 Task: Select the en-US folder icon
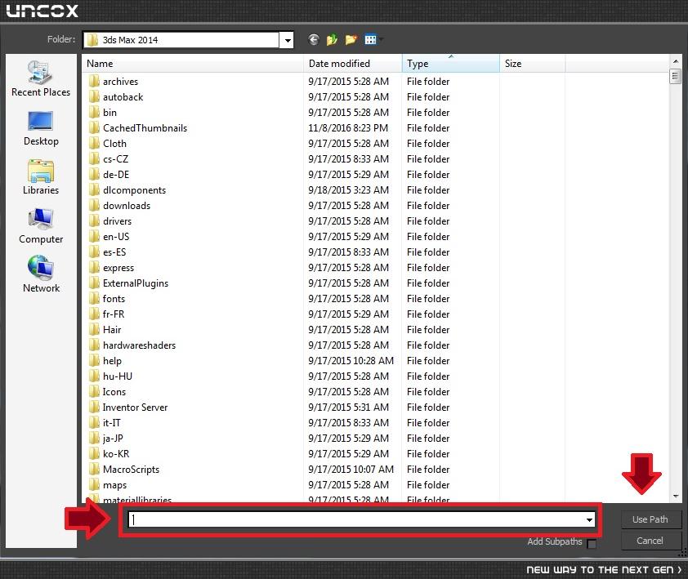93,237
